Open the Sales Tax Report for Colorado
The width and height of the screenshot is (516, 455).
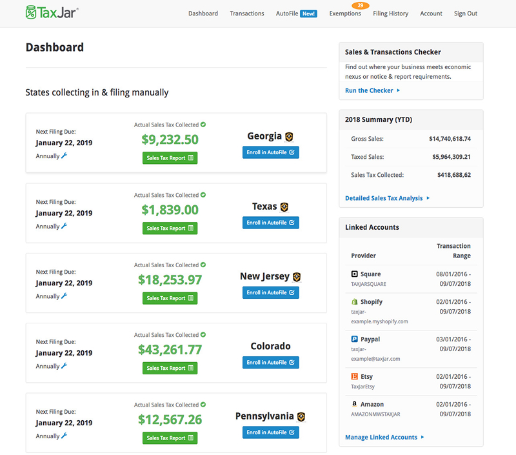pos(170,368)
